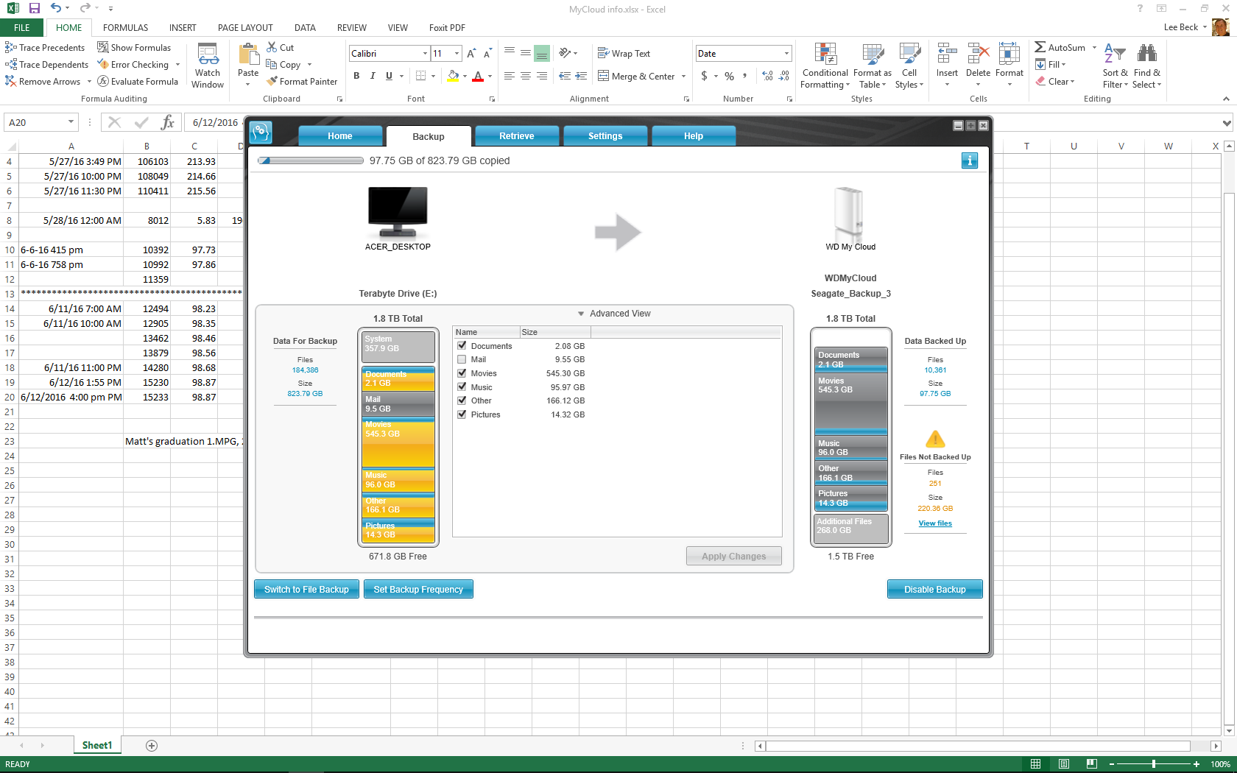Click the Save icon in the quick access toolbar
This screenshot has height=773, width=1237.
point(34,9)
